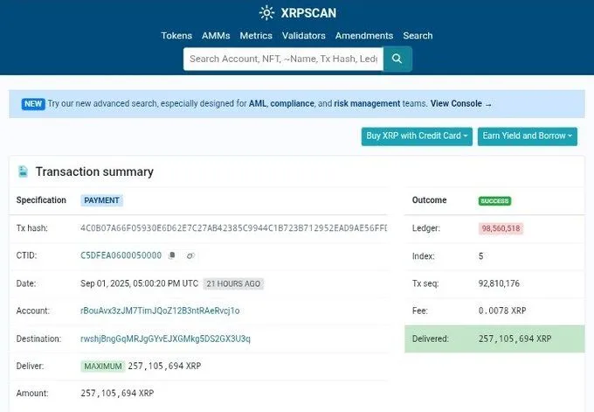The image size is (594, 412).
Task: Open the Tokens menu
Action: pos(176,36)
